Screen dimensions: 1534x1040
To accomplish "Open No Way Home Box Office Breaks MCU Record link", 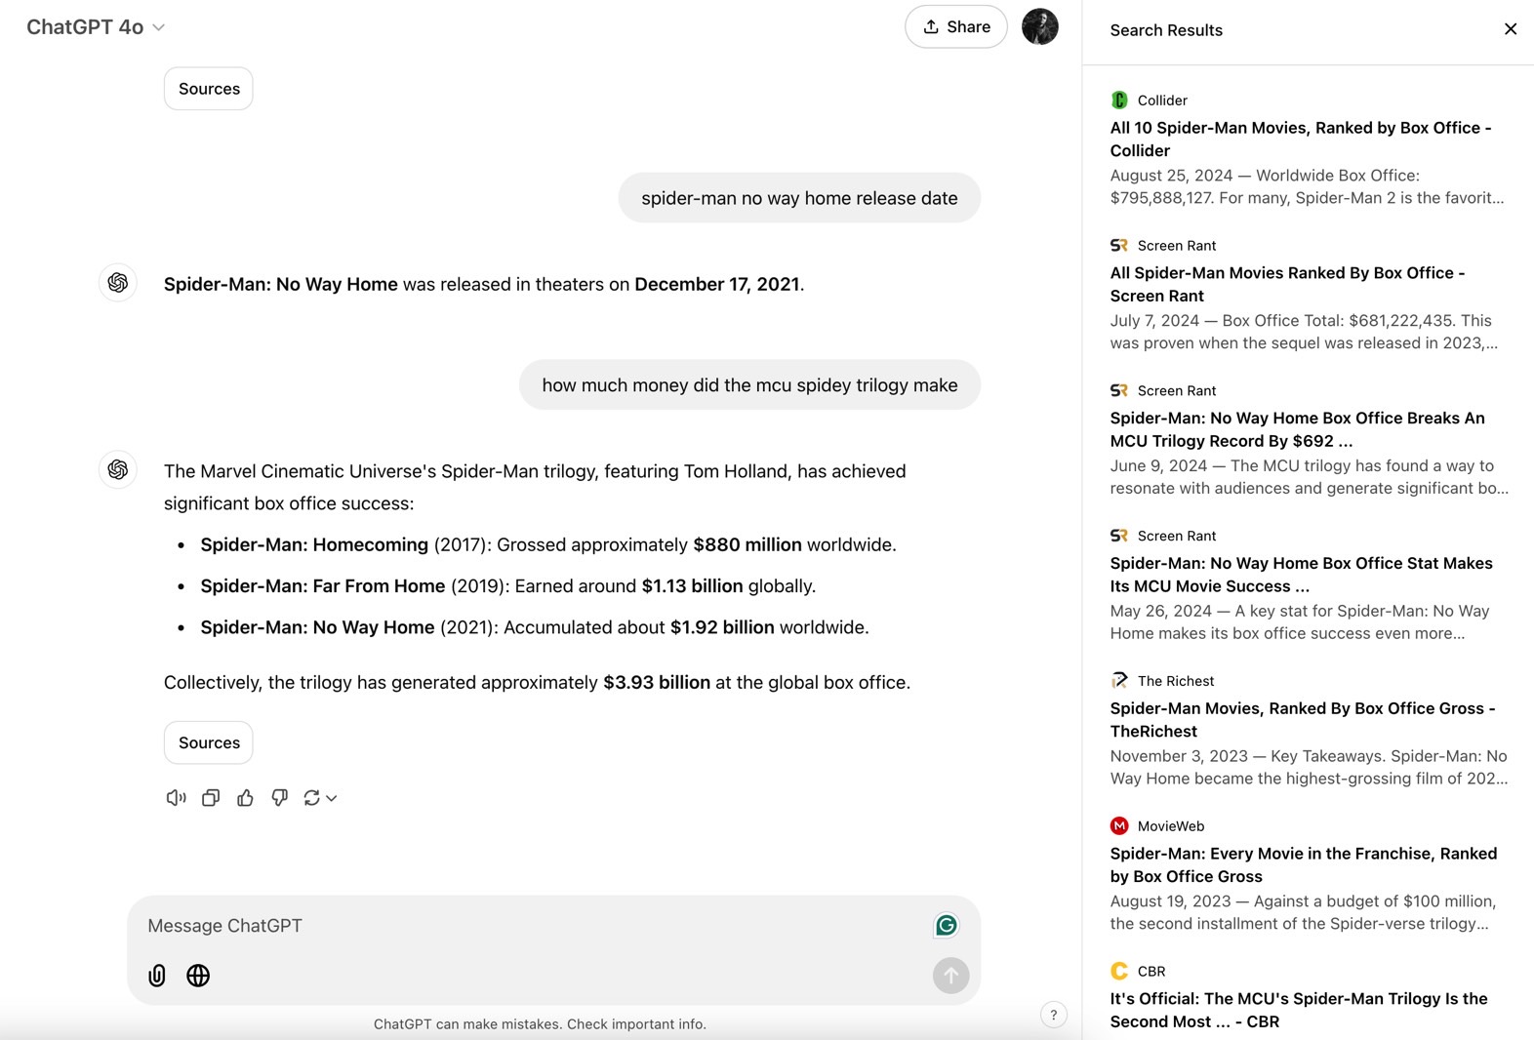I will coord(1297,430).
